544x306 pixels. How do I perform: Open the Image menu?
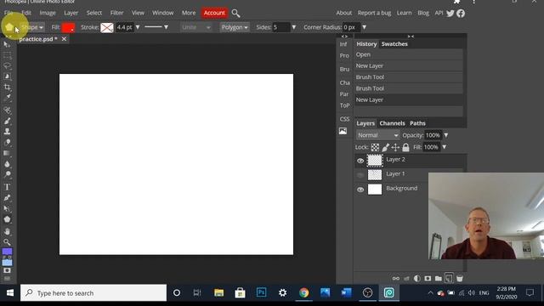tap(48, 13)
